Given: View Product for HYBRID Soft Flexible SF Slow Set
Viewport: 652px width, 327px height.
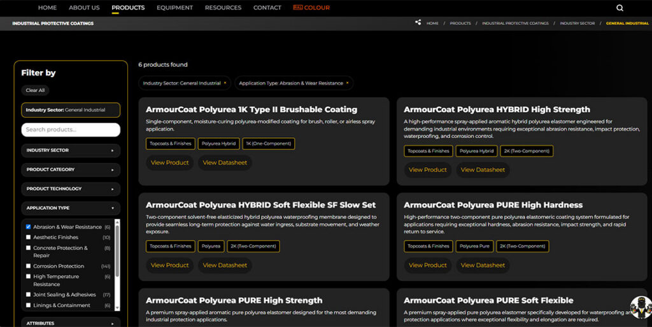Looking at the screenshot, I should pyautogui.click(x=169, y=265).
